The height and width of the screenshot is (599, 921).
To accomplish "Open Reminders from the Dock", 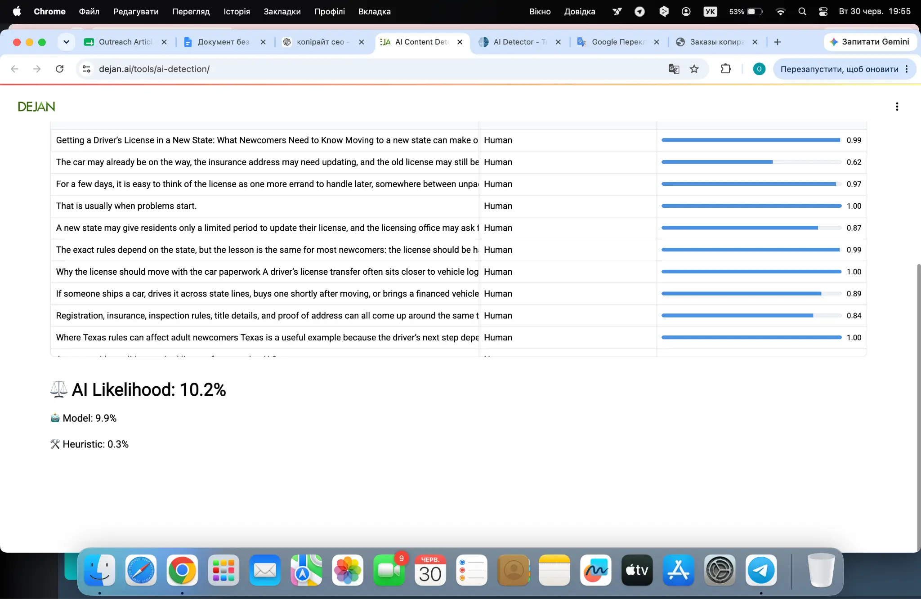I will coord(472,570).
